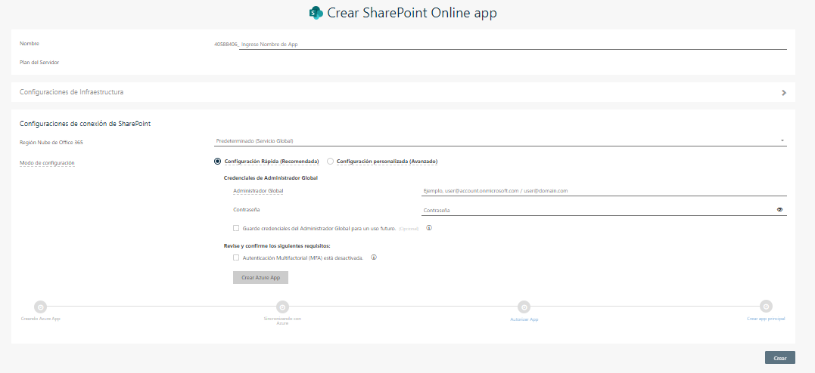Open the Autorizar App step link

(x=524, y=319)
